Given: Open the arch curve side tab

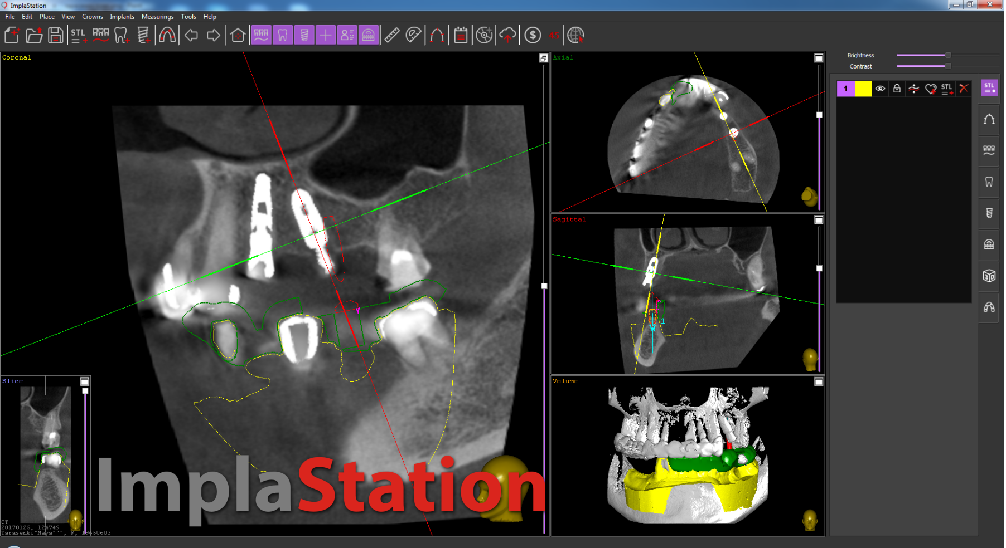Looking at the screenshot, I should click(989, 120).
